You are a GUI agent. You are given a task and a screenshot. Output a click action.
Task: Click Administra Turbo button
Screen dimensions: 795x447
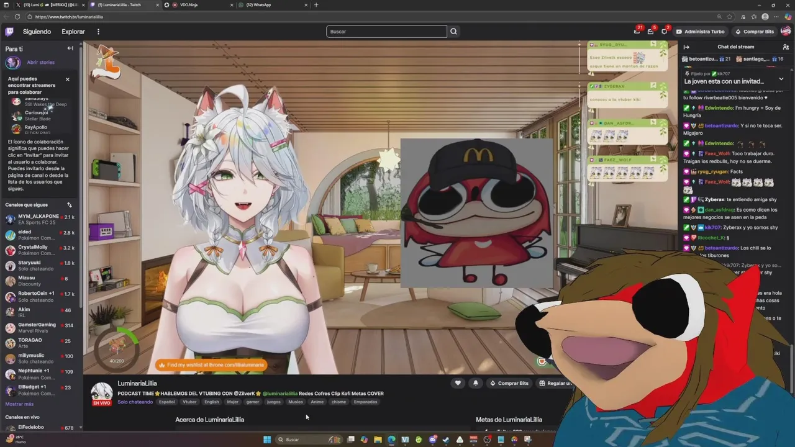click(701, 32)
